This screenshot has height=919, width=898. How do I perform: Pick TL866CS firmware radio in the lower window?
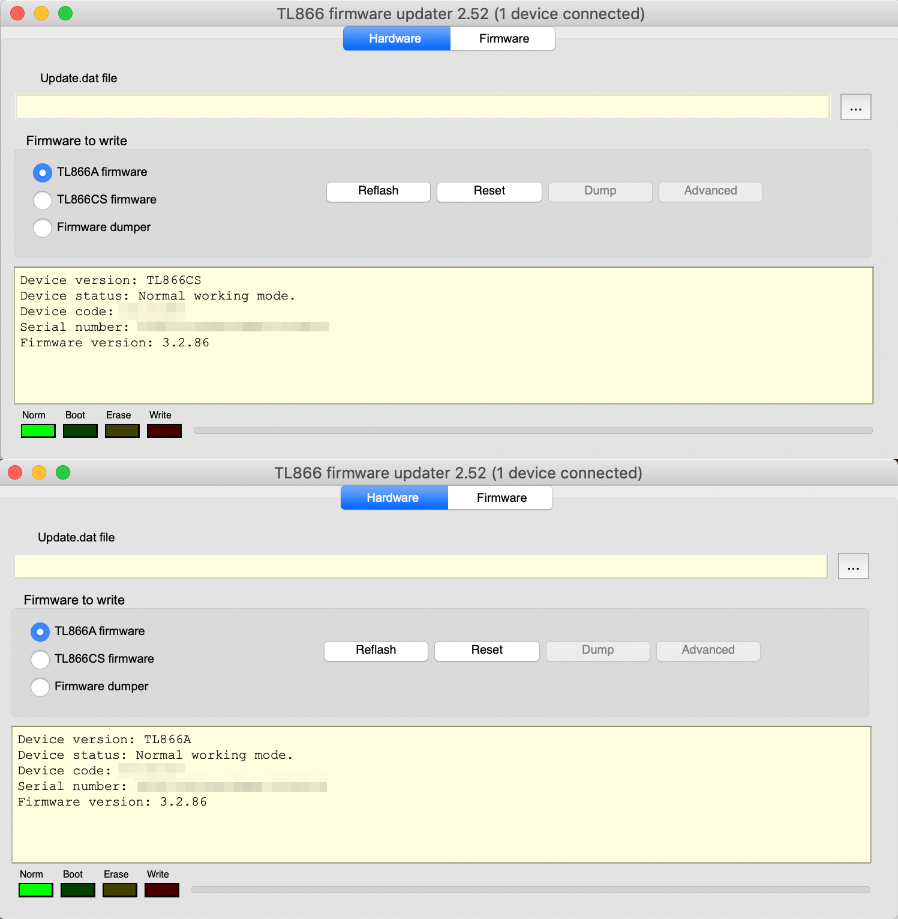click(40, 659)
